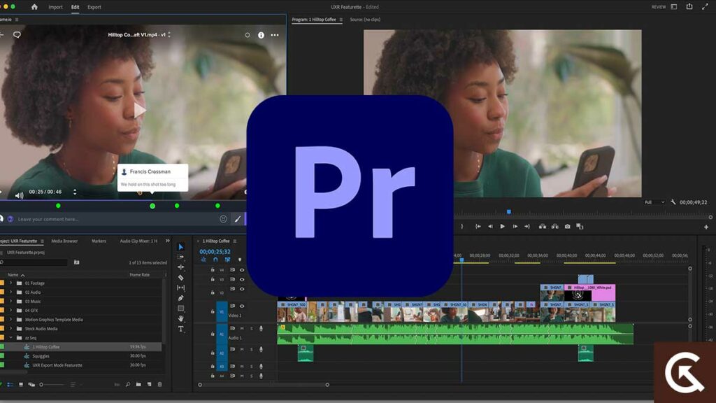This screenshot has height=403, width=716.
Task: Click the trash icon in the Project panel
Action: tap(159, 384)
